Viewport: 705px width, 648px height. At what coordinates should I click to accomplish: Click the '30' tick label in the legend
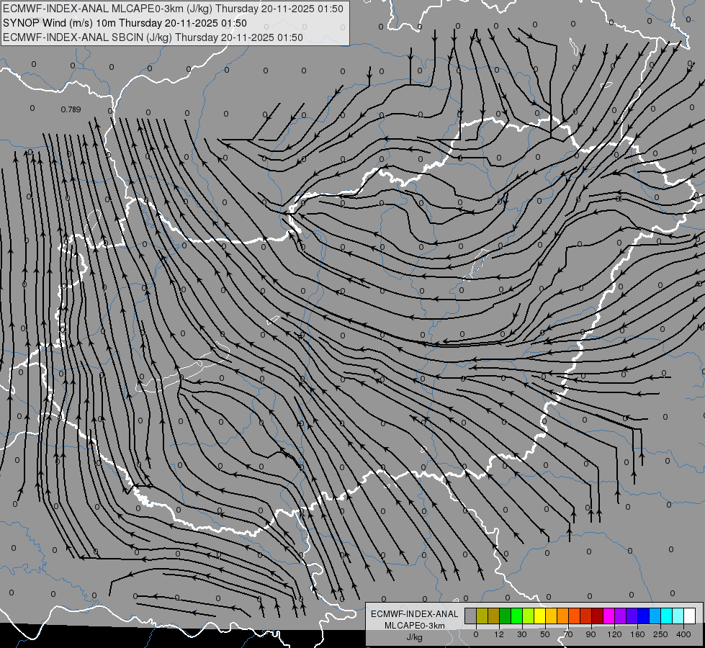[x=522, y=634]
